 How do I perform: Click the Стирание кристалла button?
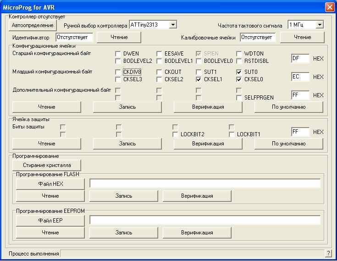[x=47, y=165]
